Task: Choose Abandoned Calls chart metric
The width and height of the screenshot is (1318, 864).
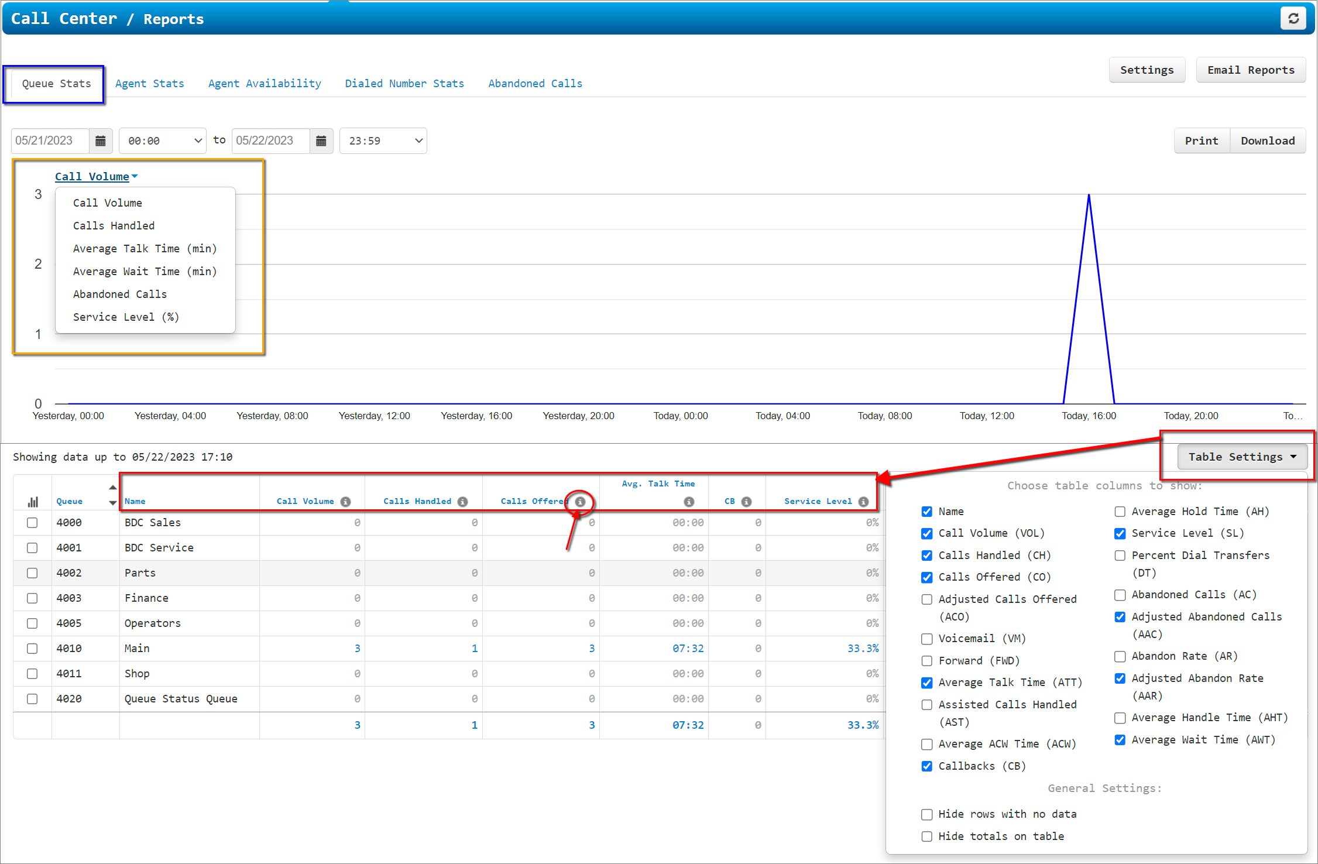Action: click(x=120, y=294)
